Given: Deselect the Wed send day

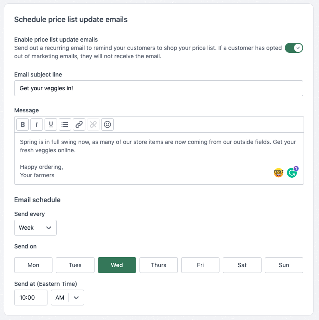Looking at the screenshot, I should tap(117, 265).
